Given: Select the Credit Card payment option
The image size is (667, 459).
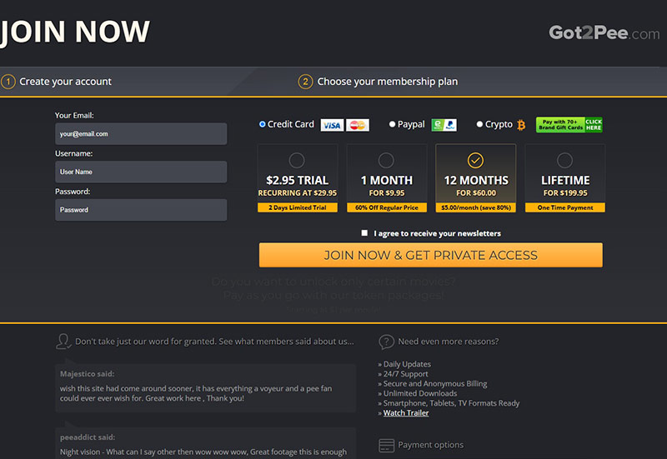Looking at the screenshot, I should pos(263,124).
